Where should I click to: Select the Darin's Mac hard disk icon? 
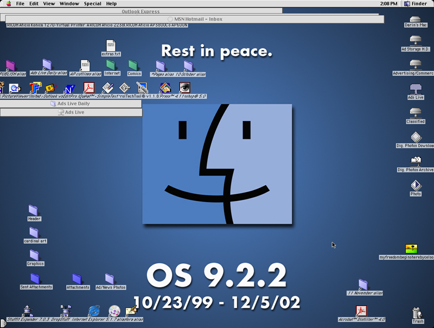[x=415, y=20]
